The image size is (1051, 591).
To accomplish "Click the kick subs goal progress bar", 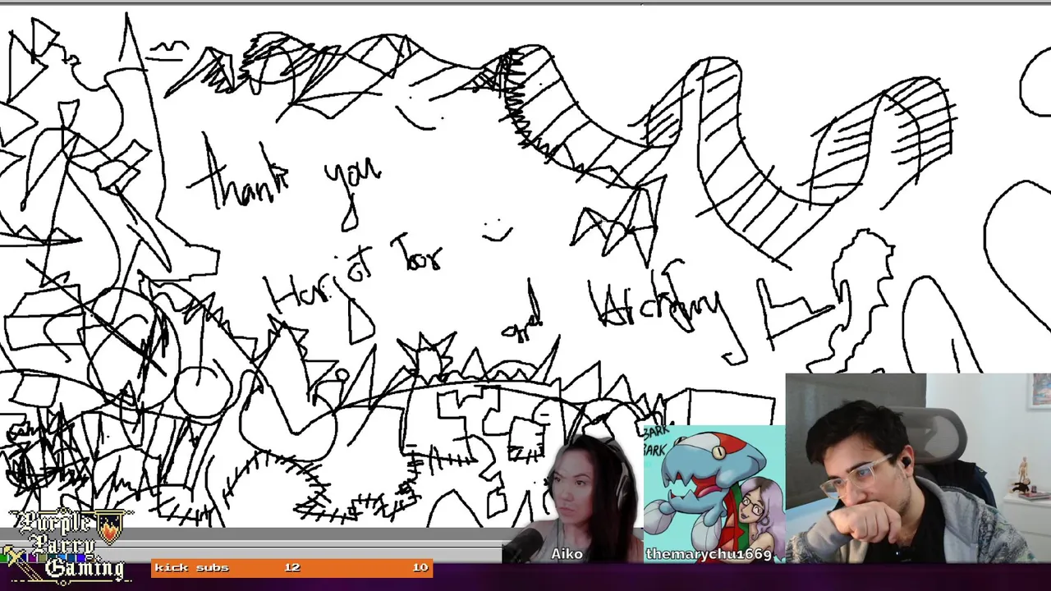I will (291, 567).
